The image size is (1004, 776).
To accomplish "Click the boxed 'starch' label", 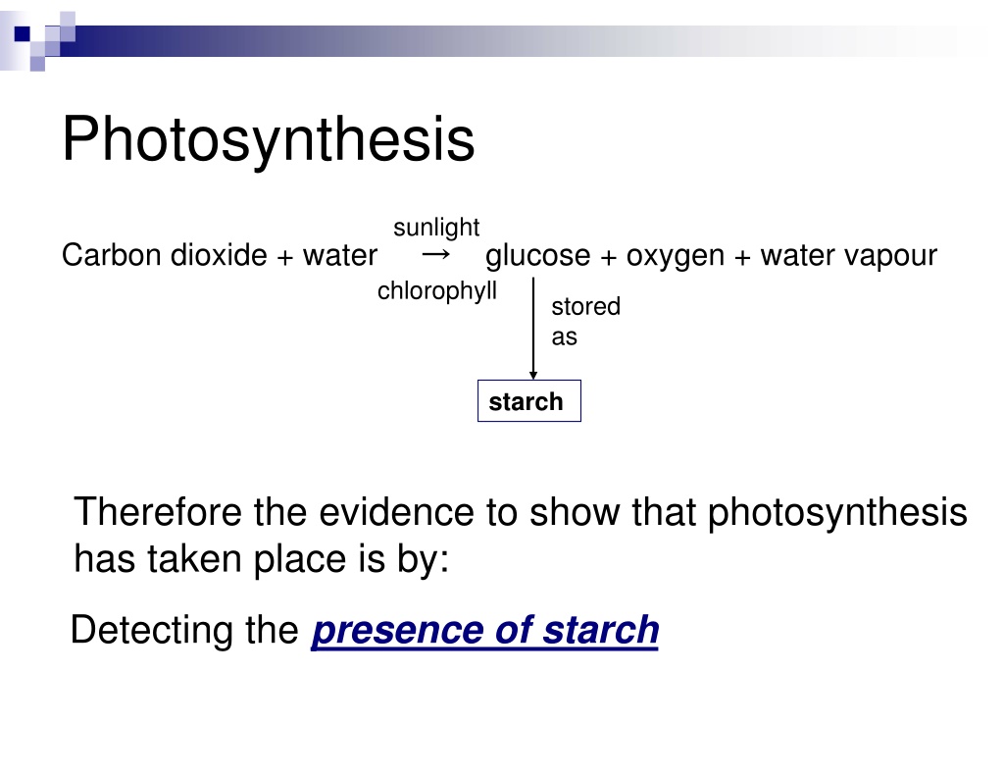I will (x=528, y=401).
